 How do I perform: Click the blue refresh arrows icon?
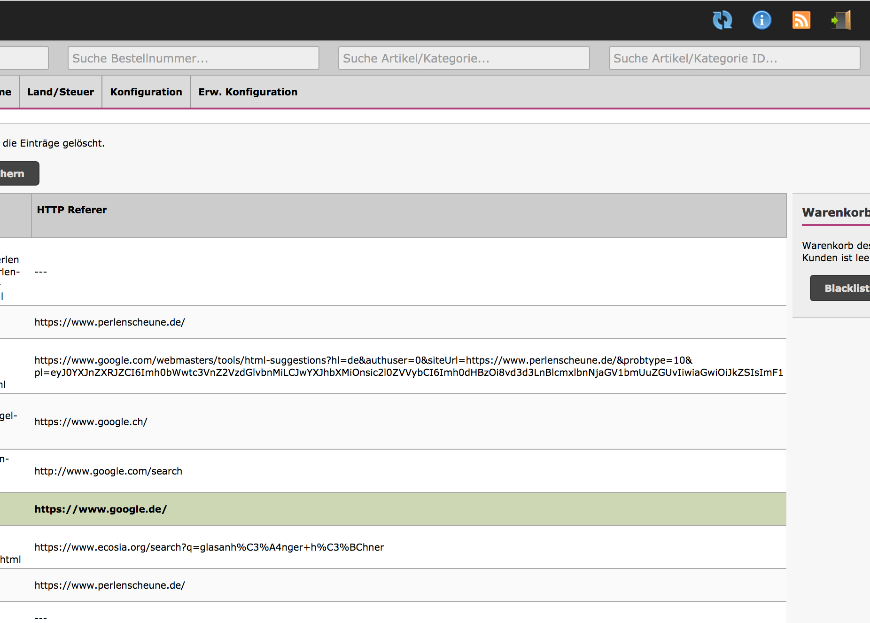(722, 20)
